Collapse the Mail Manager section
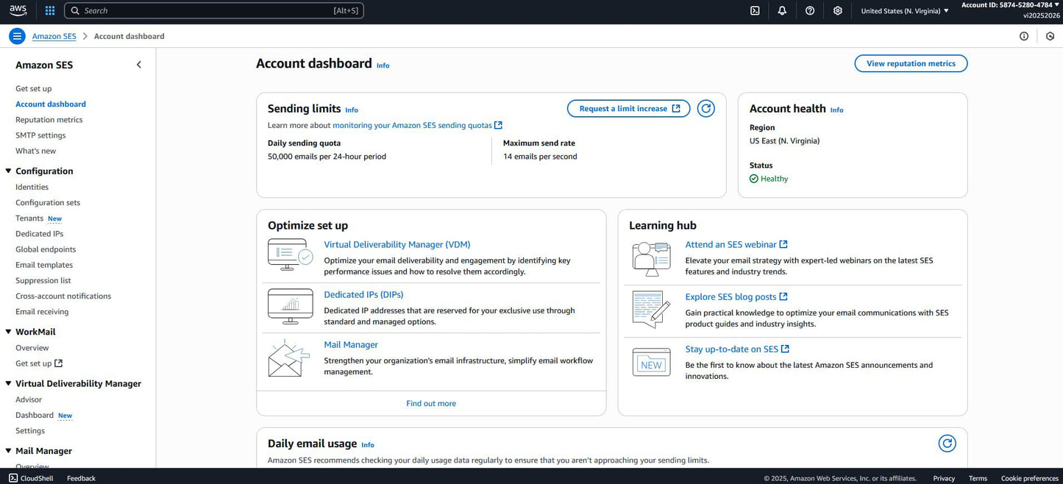Screen dimensions: 1063x484 coord(8,451)
